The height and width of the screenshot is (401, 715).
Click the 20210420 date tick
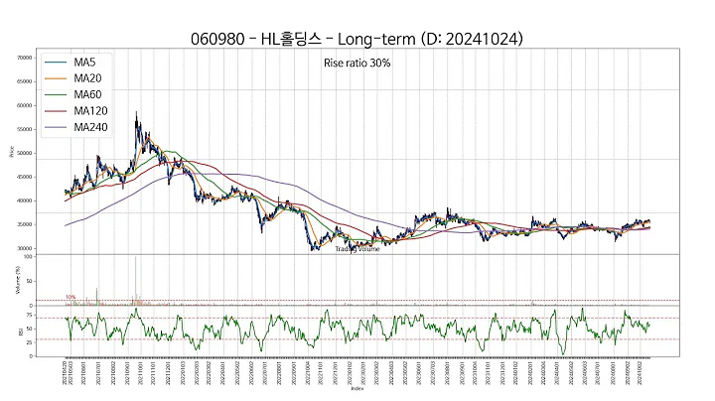click(65, 373)
